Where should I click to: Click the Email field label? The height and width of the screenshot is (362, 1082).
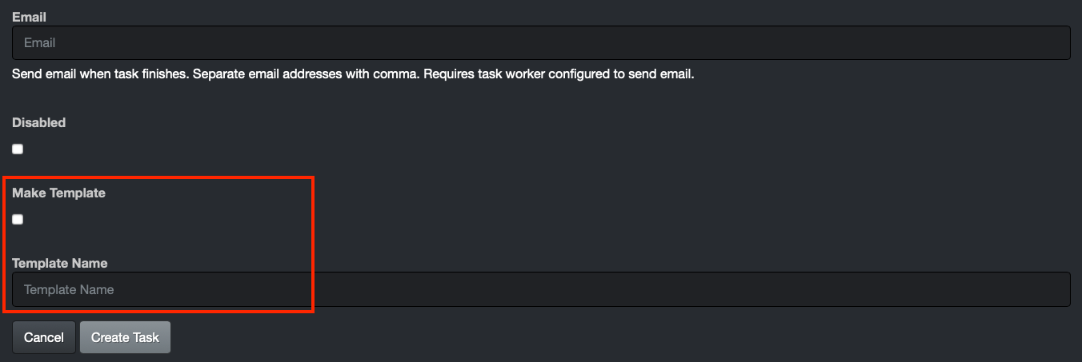tap(29, 16)
